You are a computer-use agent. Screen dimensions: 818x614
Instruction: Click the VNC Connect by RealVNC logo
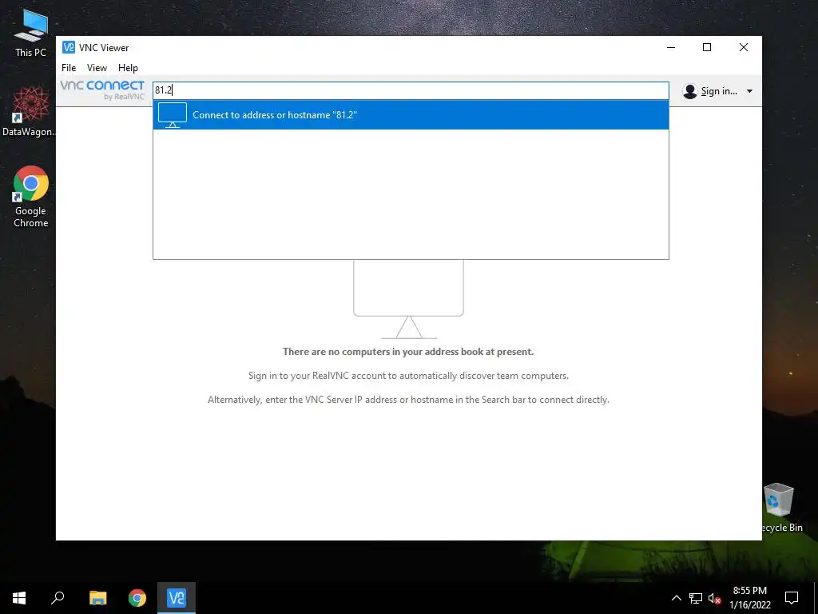click(x=102, y=90)
